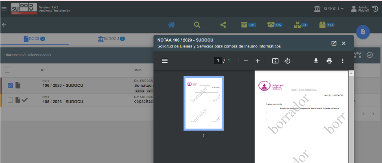This screenshot has width=382, height=163.
Task: Switch to the SUDOCU tab
Action: pyautogui.click(x=111, y=38)
